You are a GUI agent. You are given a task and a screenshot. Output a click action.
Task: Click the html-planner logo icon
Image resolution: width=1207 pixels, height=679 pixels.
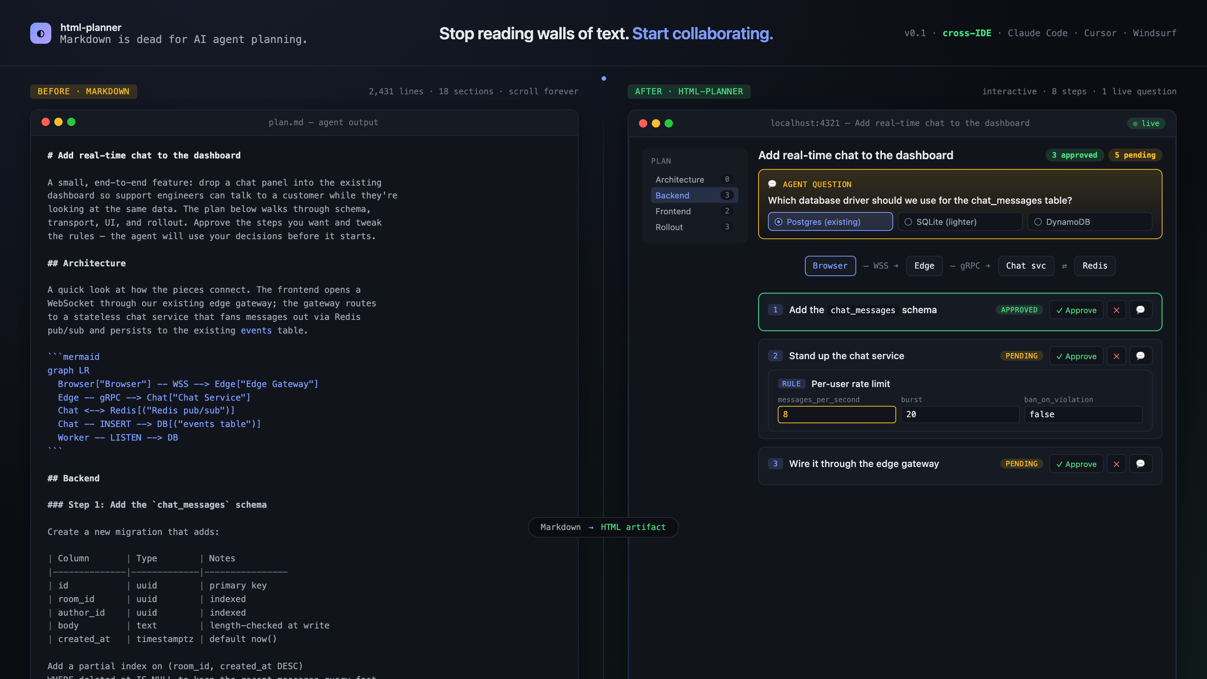pyautogui.click(x=41, y=33)
